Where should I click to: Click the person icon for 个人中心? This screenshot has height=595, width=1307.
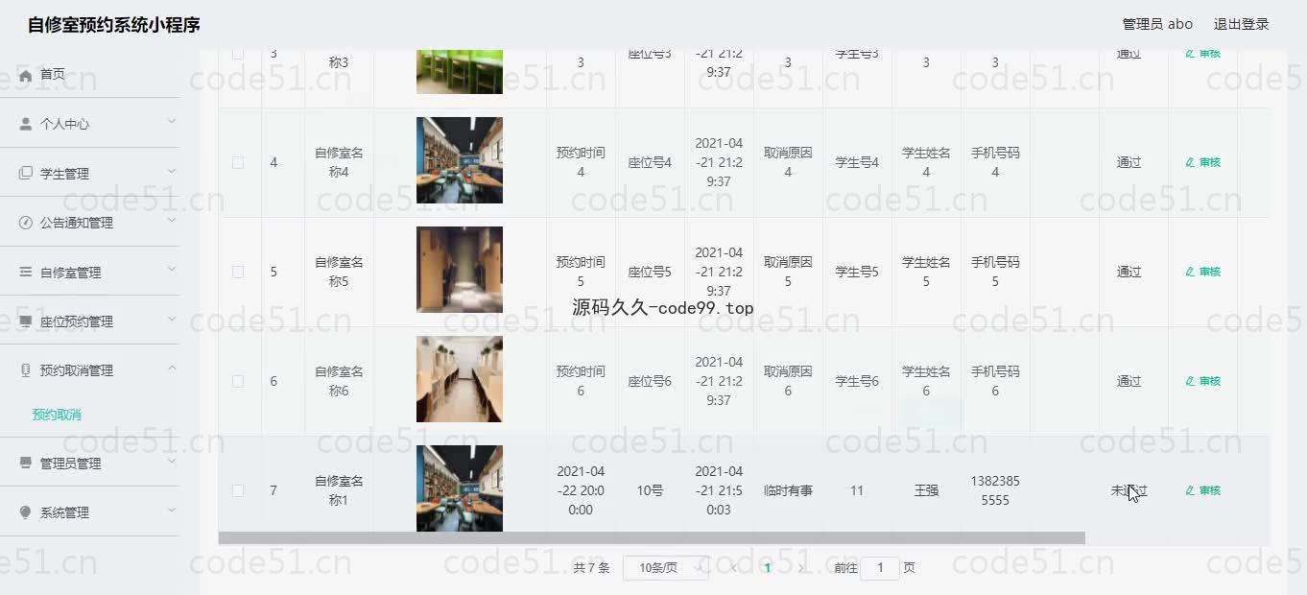(26, 124)
